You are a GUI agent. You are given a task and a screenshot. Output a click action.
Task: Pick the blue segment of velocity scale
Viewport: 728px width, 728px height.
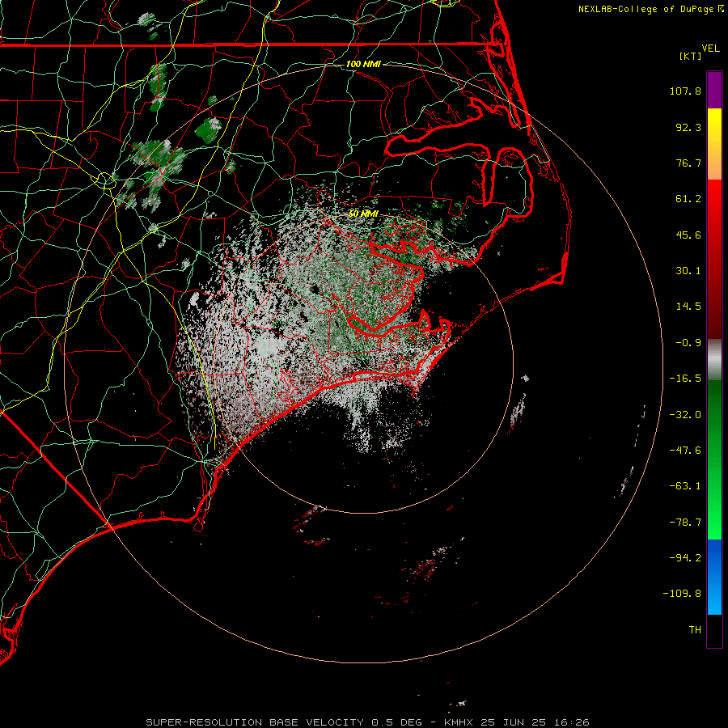[x=714, y=577]
